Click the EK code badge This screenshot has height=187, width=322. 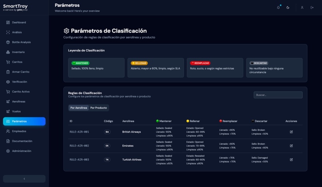107,146
